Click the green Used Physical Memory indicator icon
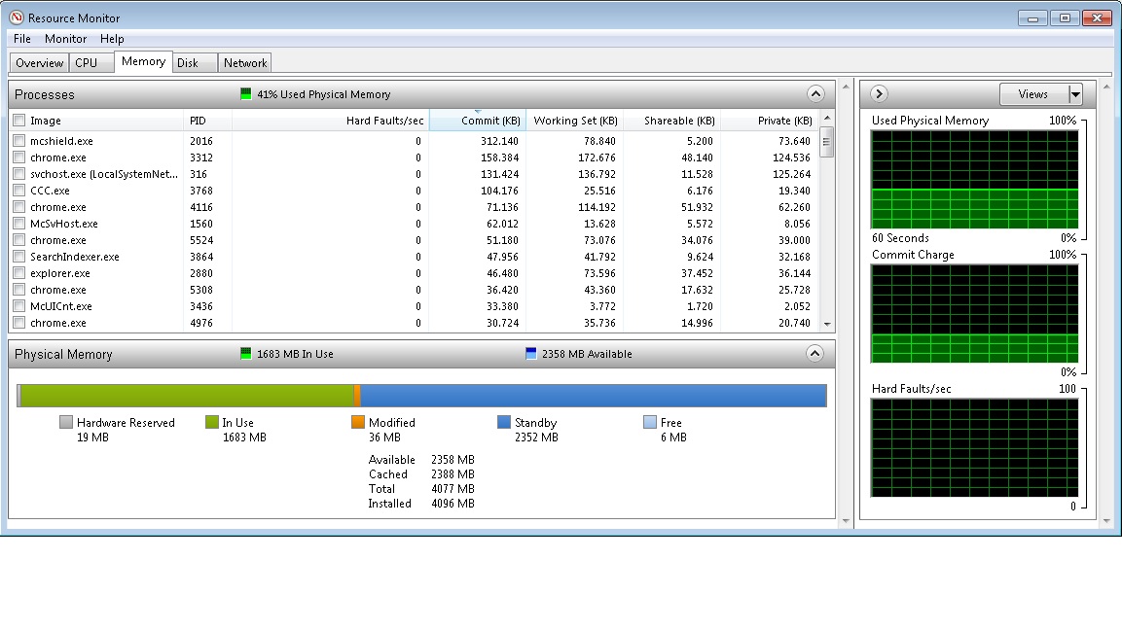The width and height of the screenshot is (1122, 630). pos(246,93)
